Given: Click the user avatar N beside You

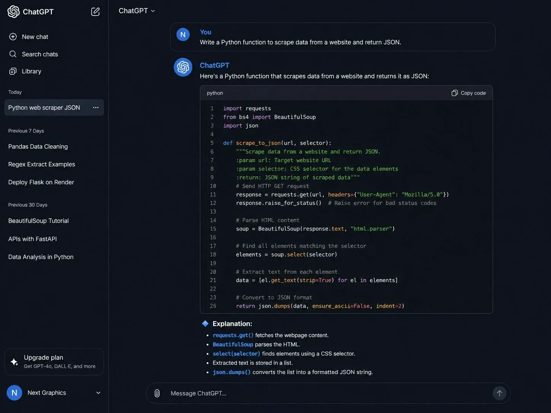Looking at the screenshot, I should pyautogui.click(x=183, y=35).
